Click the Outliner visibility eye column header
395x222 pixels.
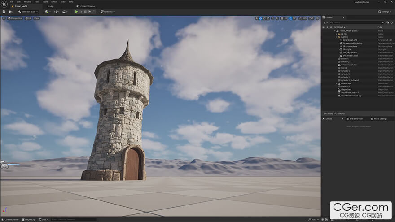click(324, 27)
